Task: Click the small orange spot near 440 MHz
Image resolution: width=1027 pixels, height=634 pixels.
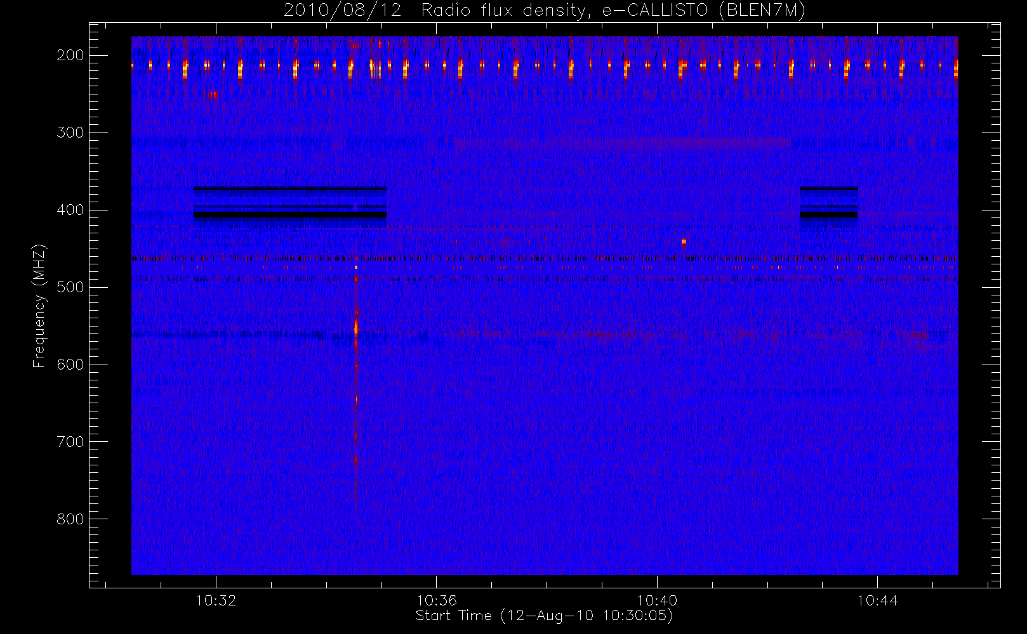Action: coord(684,242)
